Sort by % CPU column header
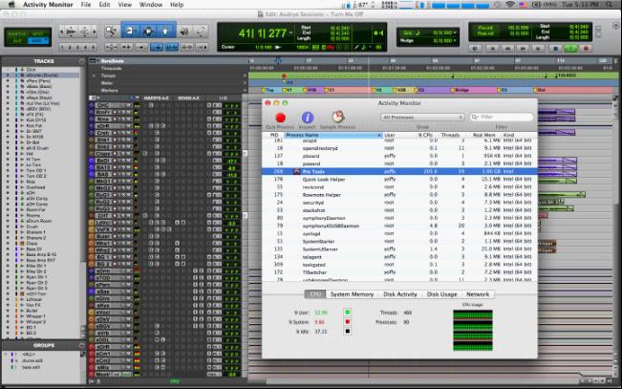622x389 pixels. pos(425,135)
